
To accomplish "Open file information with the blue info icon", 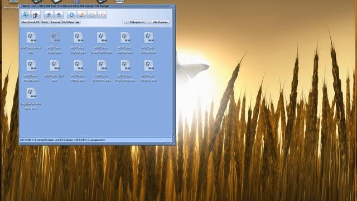I will 71,15.
